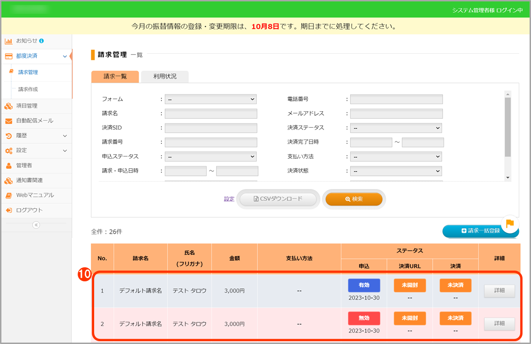Click the お知らせ info icon

pyautogui.click(x=41, y=41)
